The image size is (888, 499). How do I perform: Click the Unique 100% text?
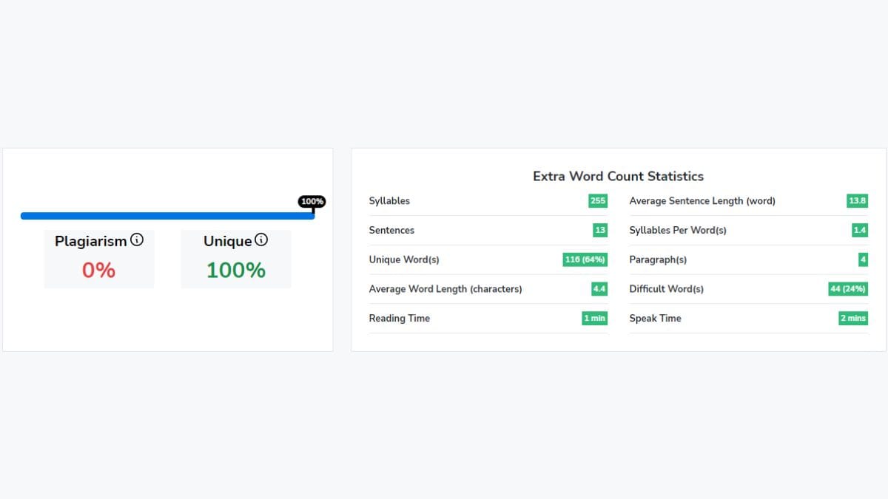pyautogui.click(x=235, y=270)
